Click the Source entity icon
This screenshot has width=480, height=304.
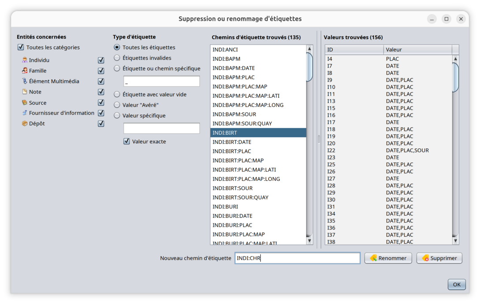pos(25,103)
